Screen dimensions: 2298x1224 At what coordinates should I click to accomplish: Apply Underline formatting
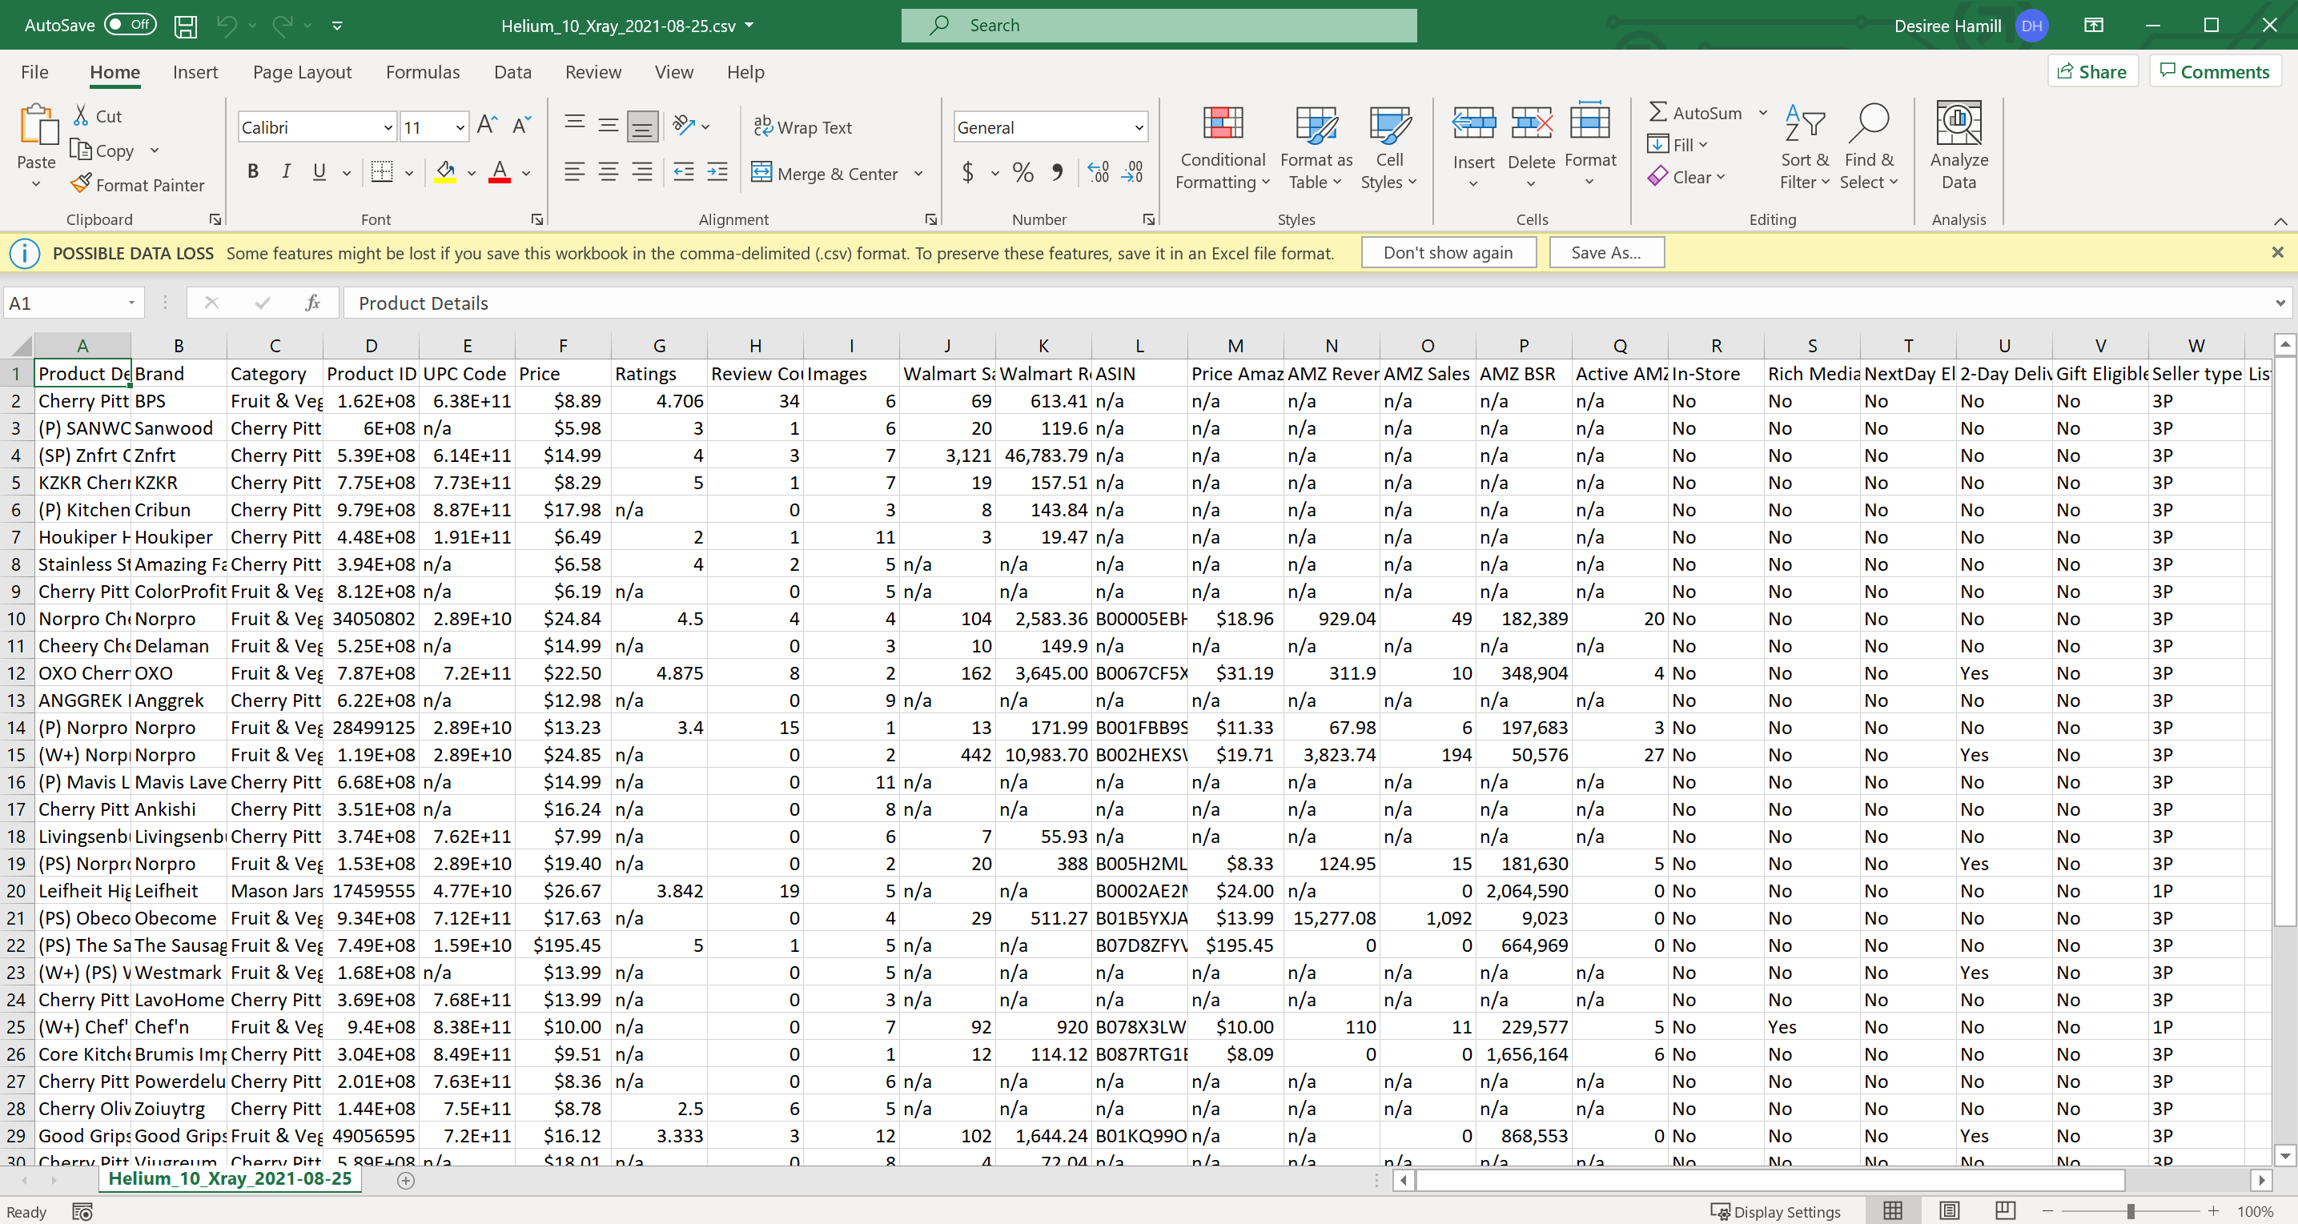click(319, 171)
